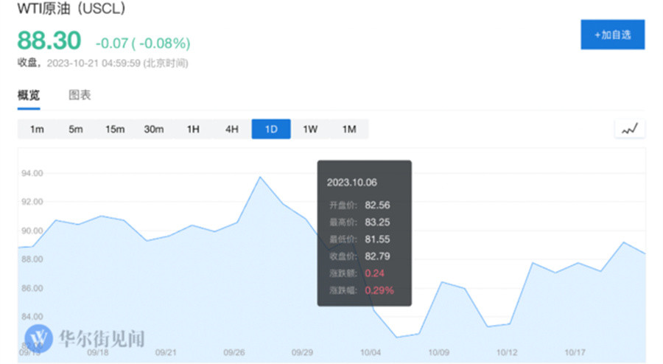This screenshot has width=663, height=364.
Task: Click the -0.07 (-0.08%) change text
Action: (x=143, y=43)
